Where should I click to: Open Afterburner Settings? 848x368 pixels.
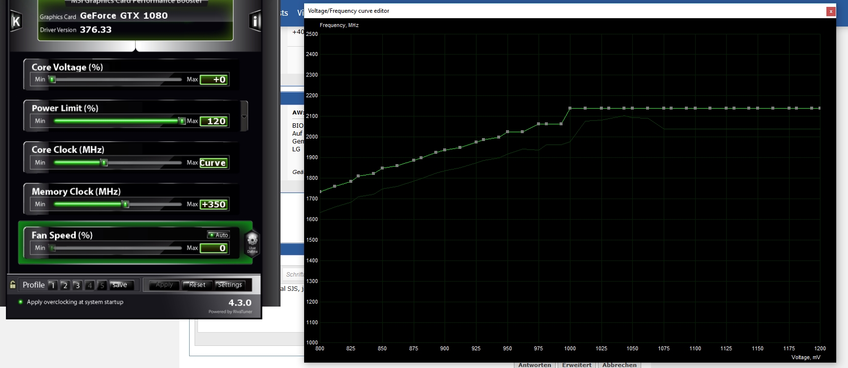(230, 285)
